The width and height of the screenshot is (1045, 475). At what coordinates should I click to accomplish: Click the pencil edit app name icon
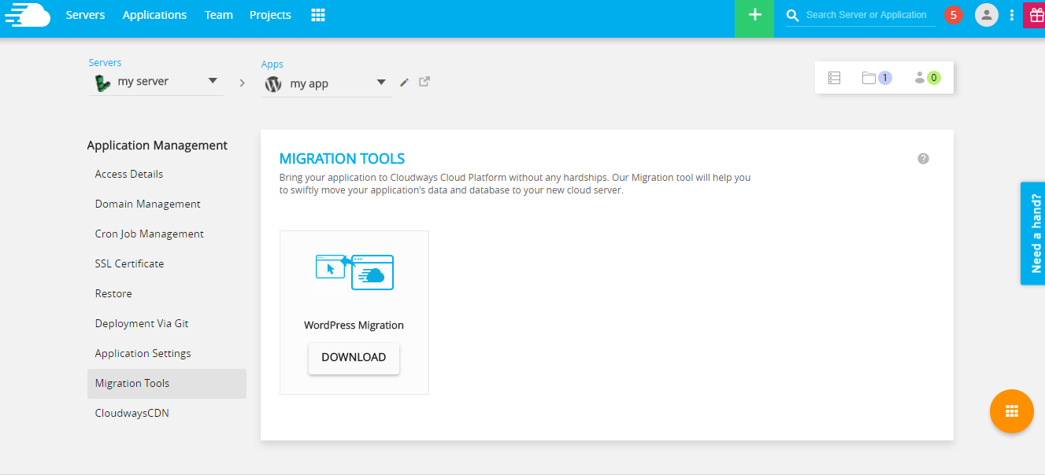(x=404, y=82)
